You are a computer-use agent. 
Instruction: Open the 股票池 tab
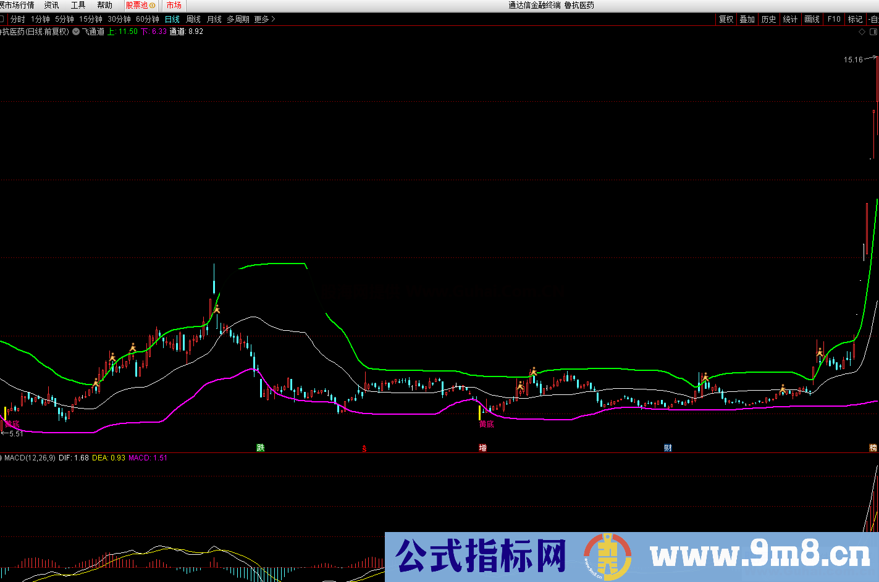pyautogui.click(x=137, y=5)
